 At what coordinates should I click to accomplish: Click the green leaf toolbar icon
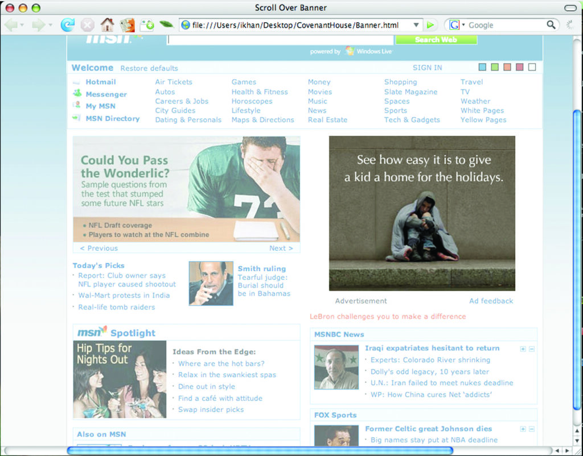(167, 24)
